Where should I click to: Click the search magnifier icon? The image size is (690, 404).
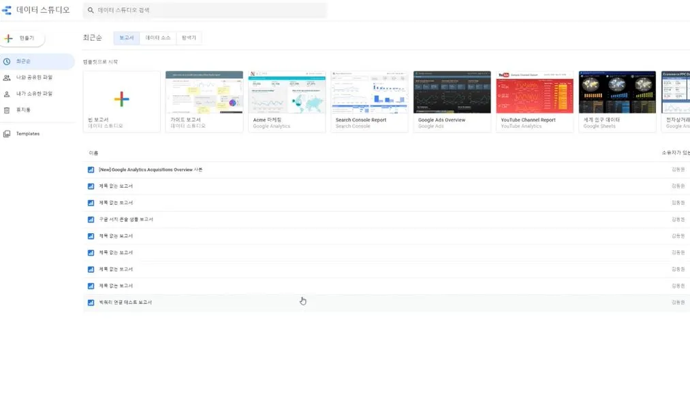click(x=89, y=10)
